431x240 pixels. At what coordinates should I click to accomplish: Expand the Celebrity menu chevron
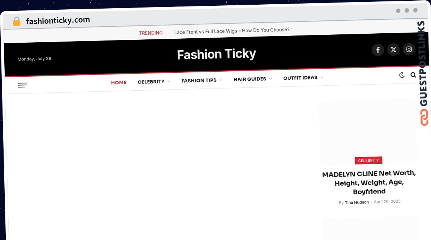tap(169, 81)
